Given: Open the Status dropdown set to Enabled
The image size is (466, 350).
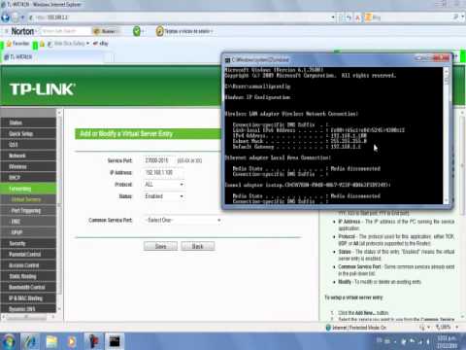Looking at the screenshot, I should pos(164,196).
